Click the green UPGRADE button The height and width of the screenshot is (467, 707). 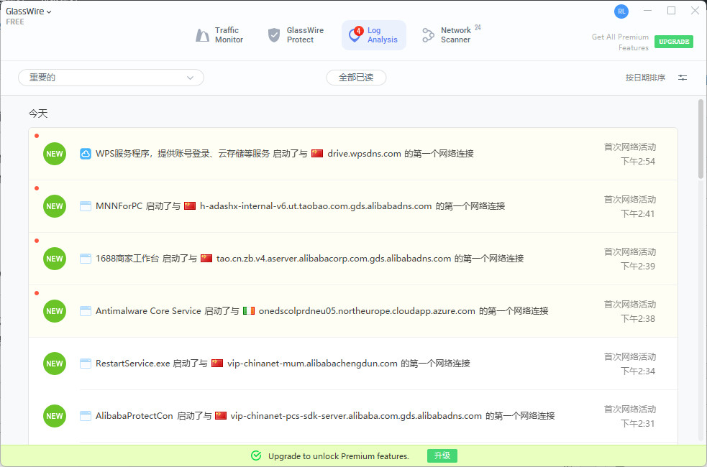[x=673, y=42]
